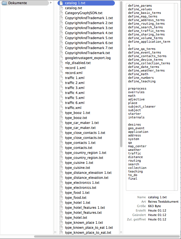Expand the Dokumente folder arrow
Viewport: 181px width, 239px height.
click(51, 3)
